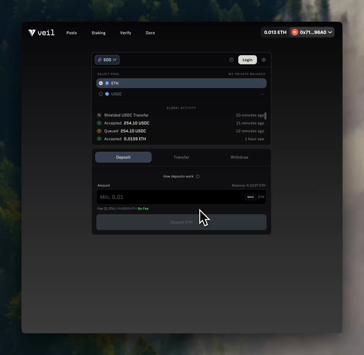The image size is (364, 355).
Task: Click the orange clock icon beside Queued
Action: tap(99, 131)
